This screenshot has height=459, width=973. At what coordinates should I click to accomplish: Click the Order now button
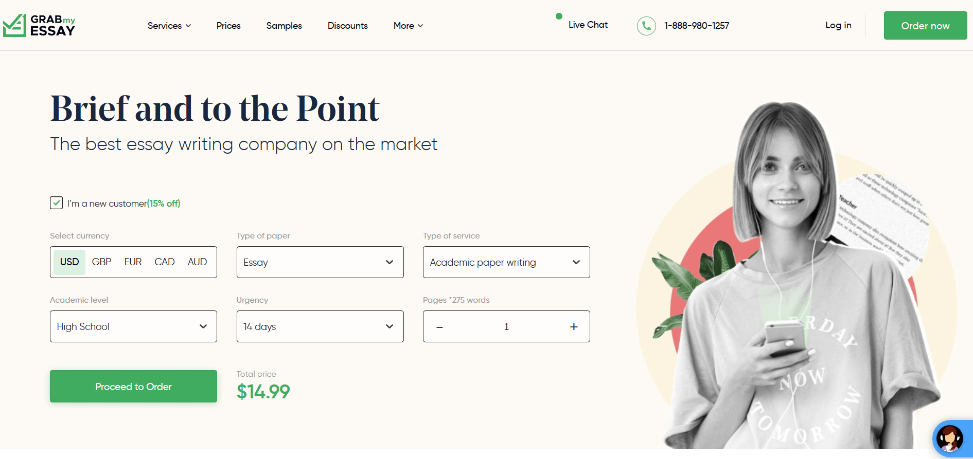[x=925, y=26]
